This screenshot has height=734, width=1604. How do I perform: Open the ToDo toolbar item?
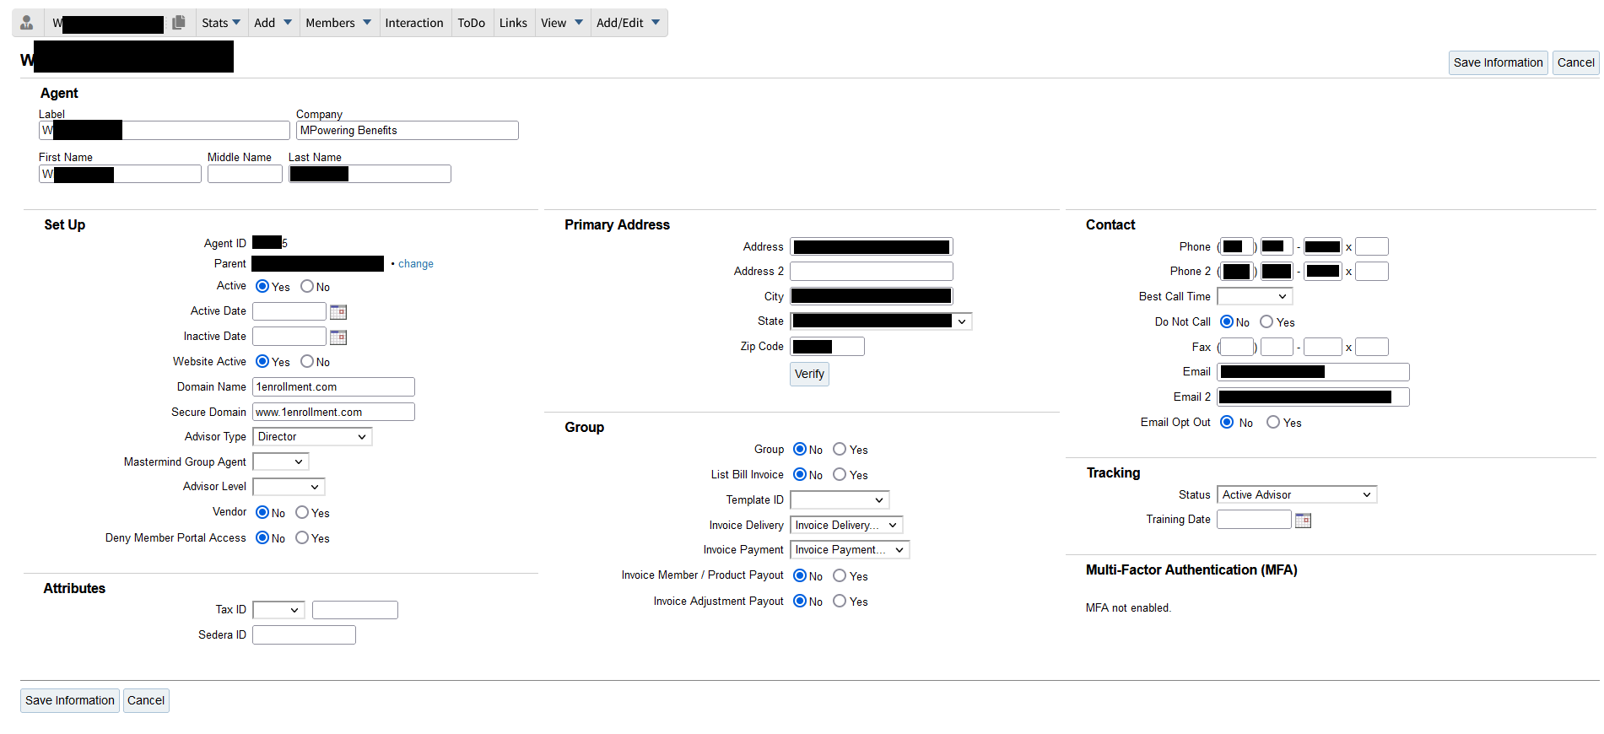click(471, 23)
